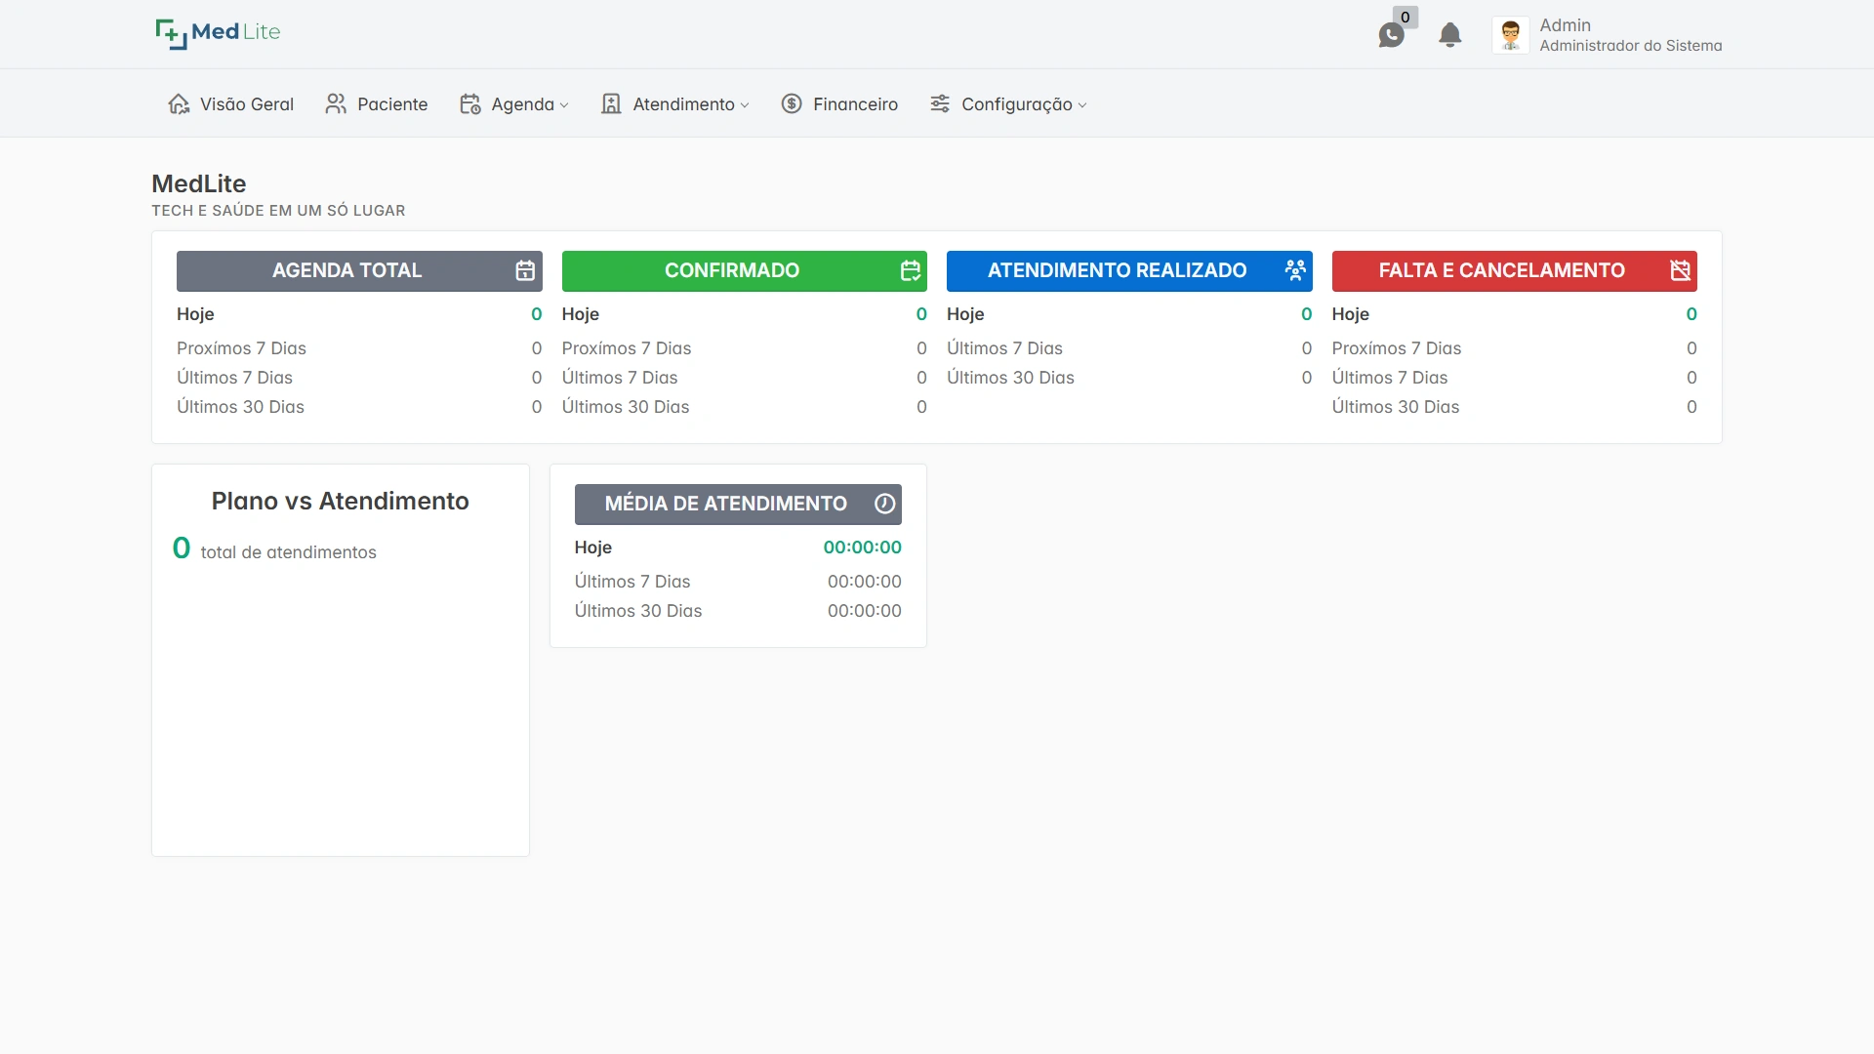1874x1054 pixels.
Task: Open the notifications bell
Action: tap(1450, 35)
